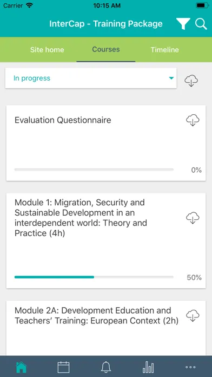Viewport: 212px width, 377px height.
Task: Open the more options ellipsis menu
Action: click(190, 367)
